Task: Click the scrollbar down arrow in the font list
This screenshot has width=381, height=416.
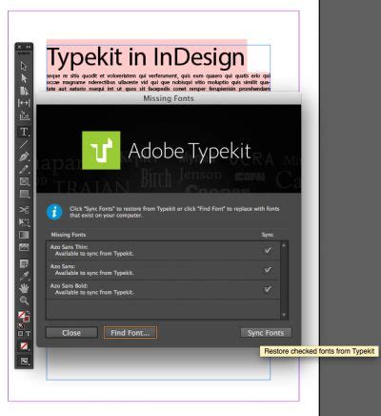Action: 284,315
